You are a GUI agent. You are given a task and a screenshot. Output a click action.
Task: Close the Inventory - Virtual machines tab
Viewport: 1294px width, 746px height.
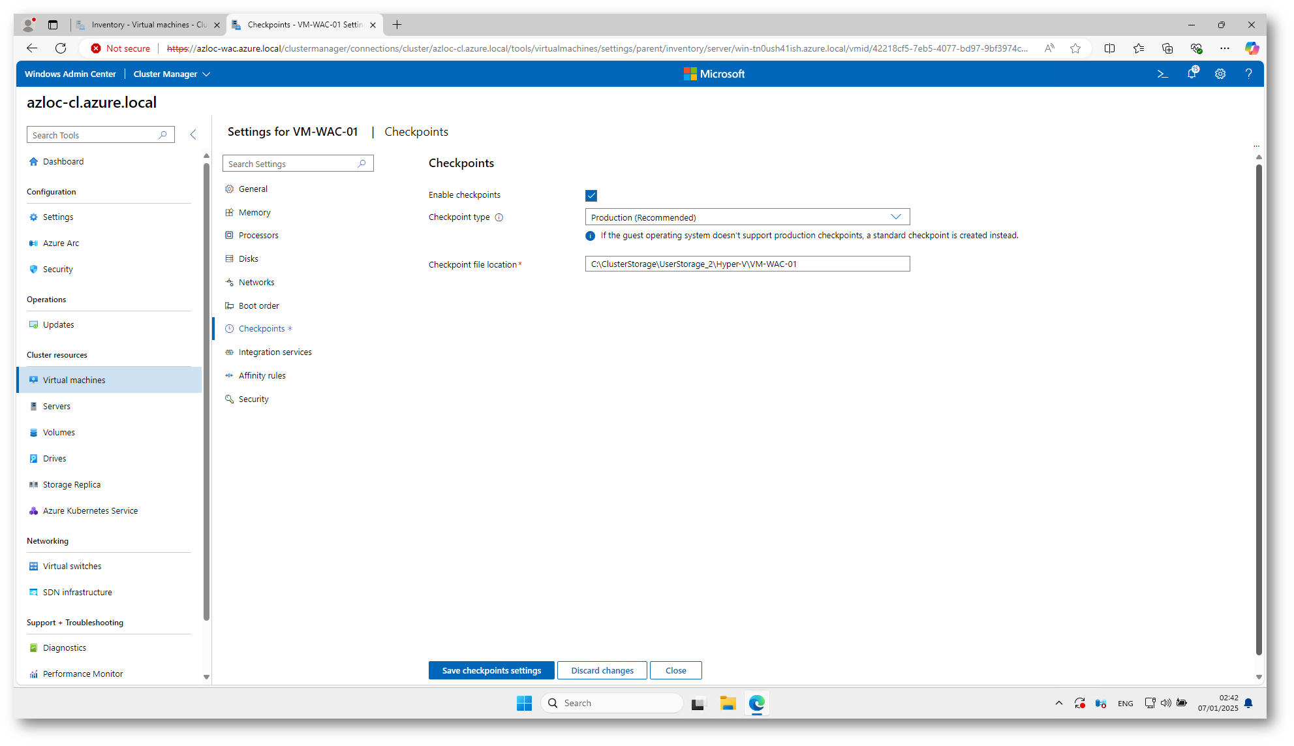point(217,25)
